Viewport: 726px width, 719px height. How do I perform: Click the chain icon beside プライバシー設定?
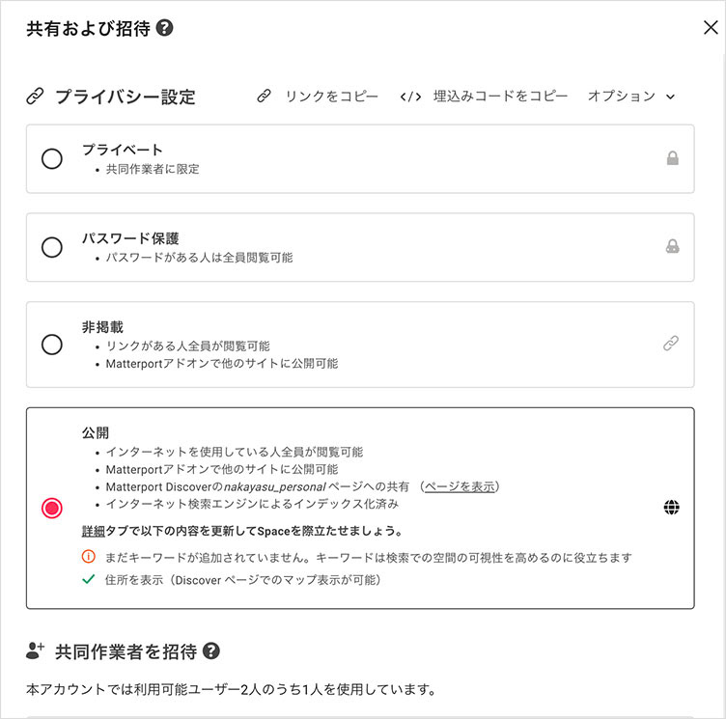click(x=35, y=97)
